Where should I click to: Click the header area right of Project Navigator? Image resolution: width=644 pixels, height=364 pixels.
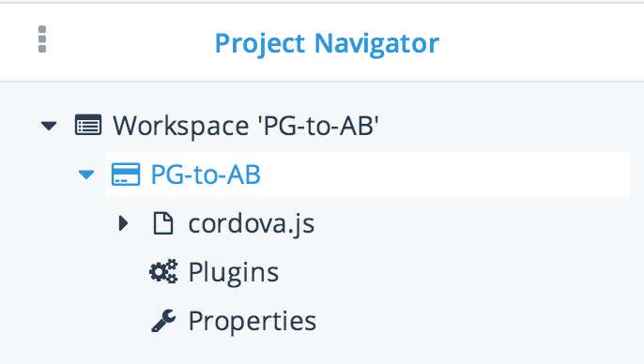point(538,42)
